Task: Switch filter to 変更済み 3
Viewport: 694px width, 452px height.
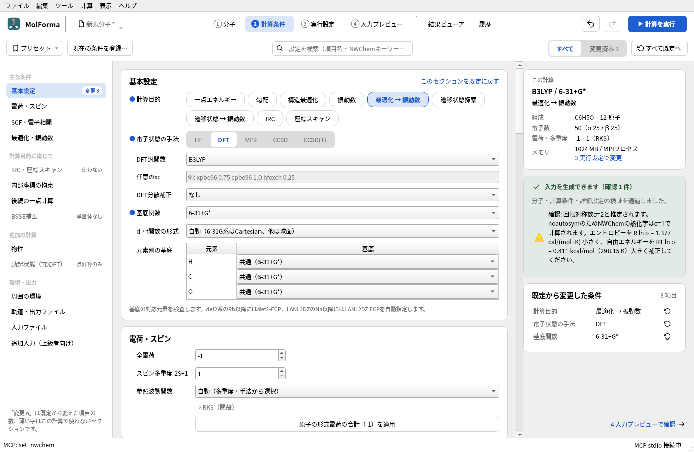Action: click(x=604, y=49)
